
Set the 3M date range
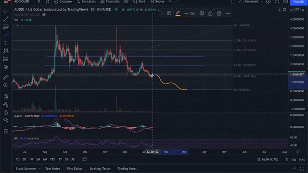tap(38, 160)
